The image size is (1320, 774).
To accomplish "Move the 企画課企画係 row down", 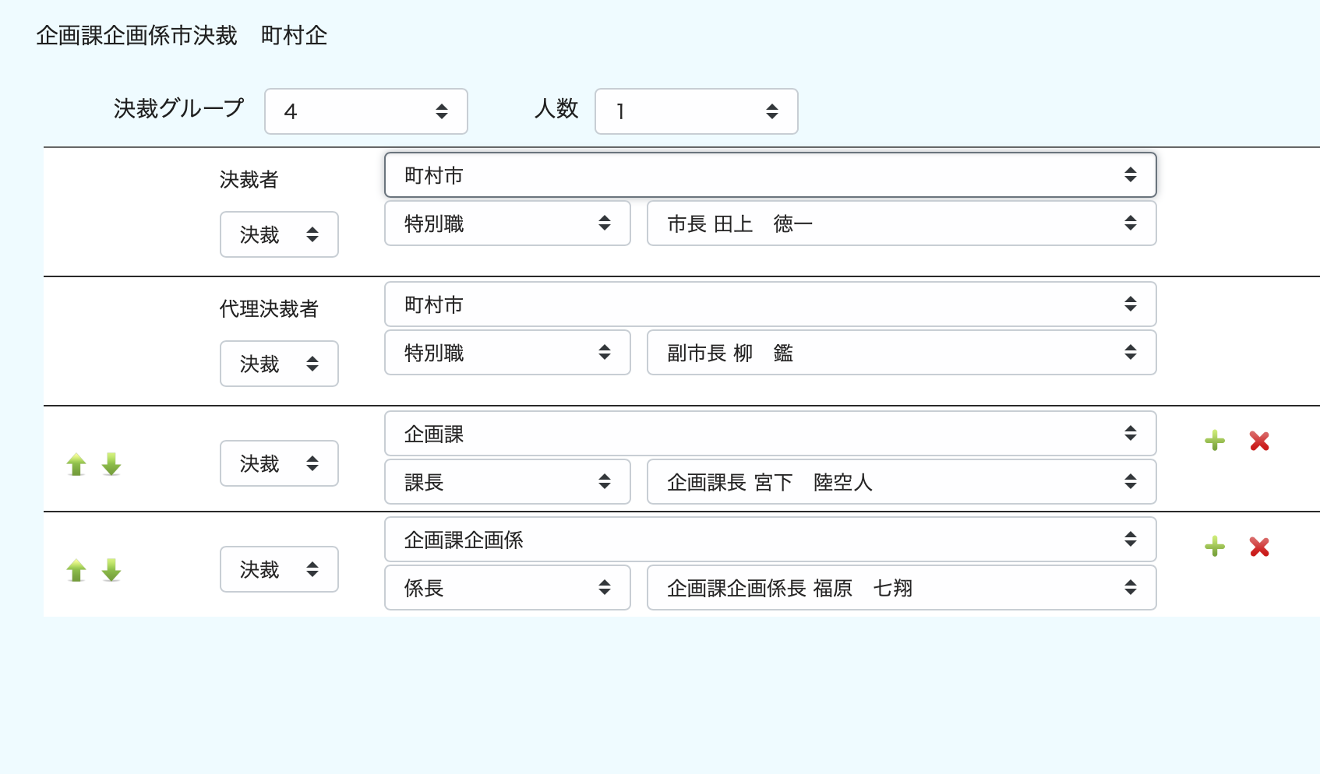I will tap(111, 570).
